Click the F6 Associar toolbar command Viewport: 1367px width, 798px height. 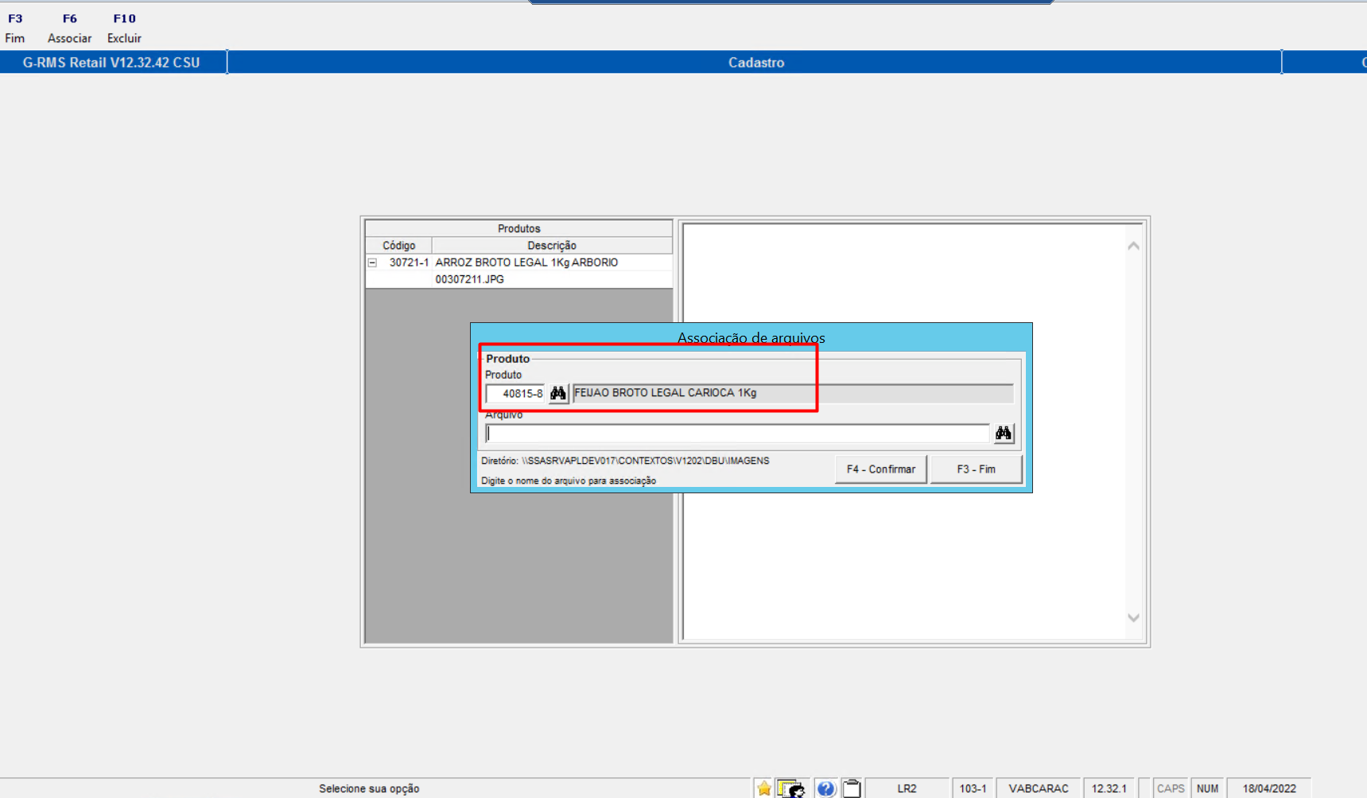click(69, 28)
